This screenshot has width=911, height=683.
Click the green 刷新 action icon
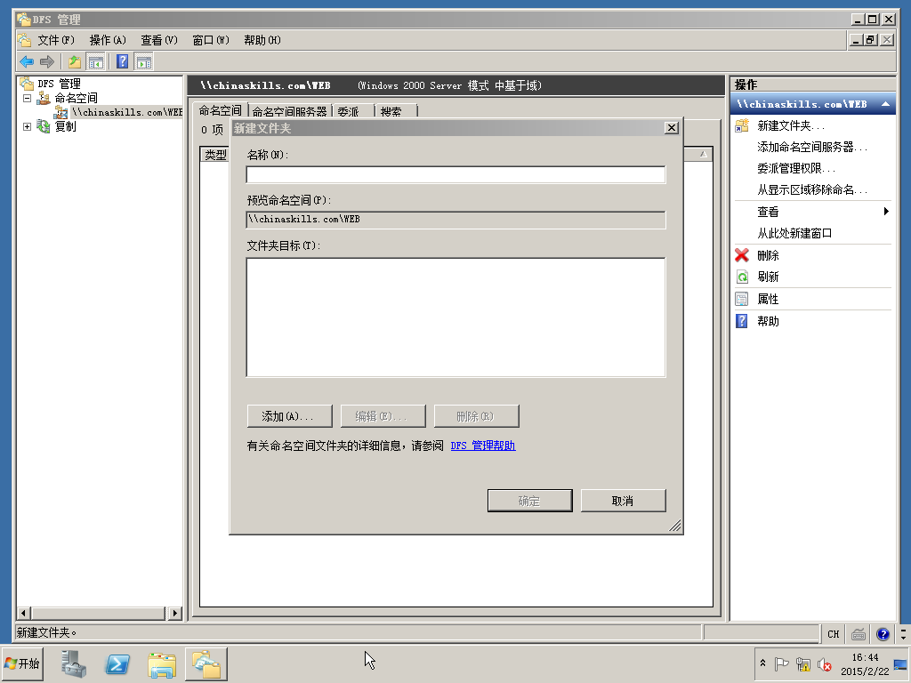(x=742, y=277)
